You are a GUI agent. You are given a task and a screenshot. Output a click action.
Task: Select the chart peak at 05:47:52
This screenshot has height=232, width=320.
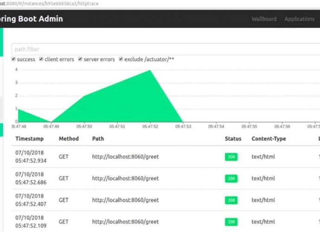click(150, 71)
